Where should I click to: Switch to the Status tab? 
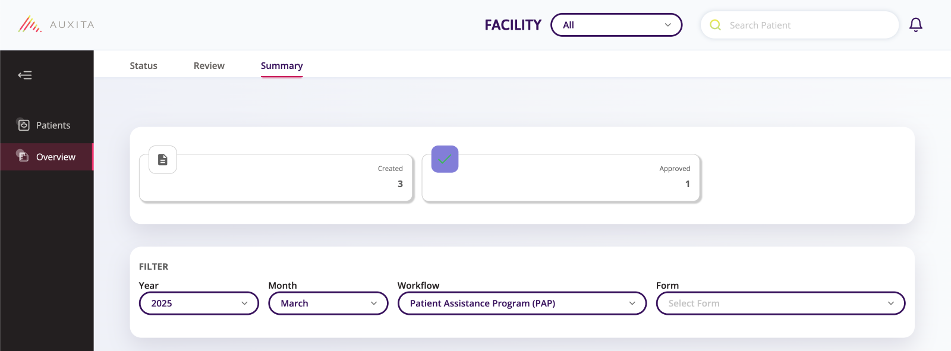[x=144, y=65]
